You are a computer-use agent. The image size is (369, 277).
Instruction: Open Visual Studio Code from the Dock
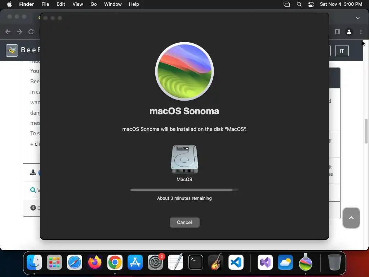pyautogui.click(x=236, y=262)
